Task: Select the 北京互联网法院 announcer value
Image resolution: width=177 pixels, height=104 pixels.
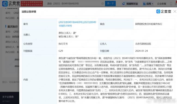Action: [143, 44]
